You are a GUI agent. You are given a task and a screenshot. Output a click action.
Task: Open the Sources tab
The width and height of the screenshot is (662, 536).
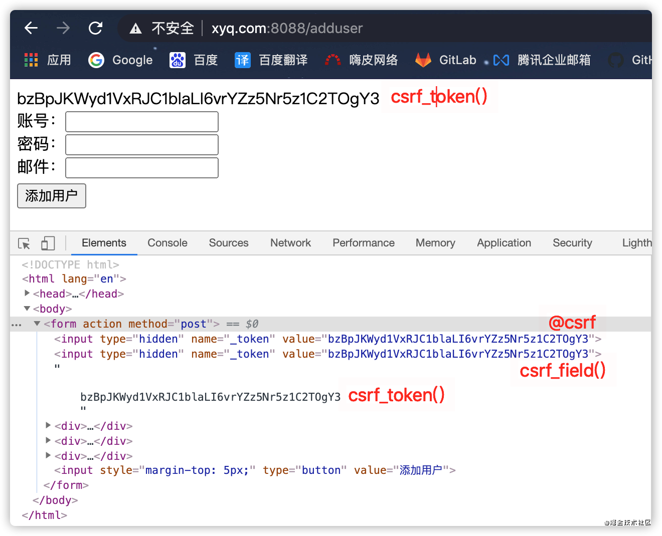coord(229,243)
